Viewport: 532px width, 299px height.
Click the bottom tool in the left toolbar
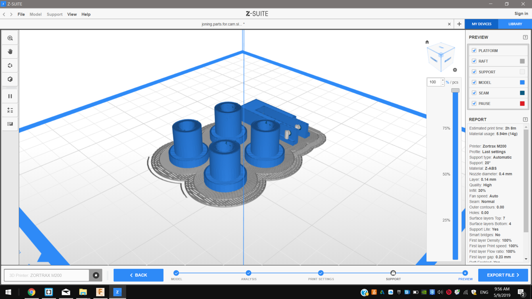(x=10, y=124)
